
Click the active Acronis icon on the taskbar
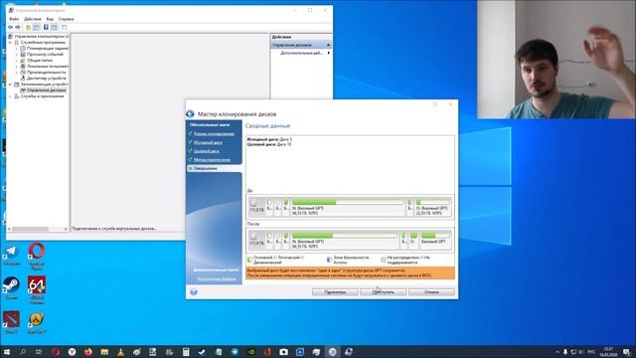[x=332, y=351]
